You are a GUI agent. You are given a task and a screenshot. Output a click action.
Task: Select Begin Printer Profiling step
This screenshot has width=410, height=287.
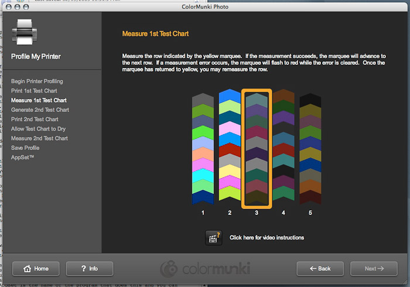[x=37, y=81]
